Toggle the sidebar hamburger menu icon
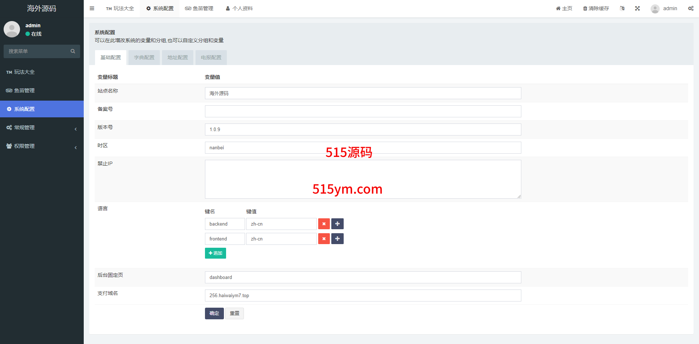This screenshot has height=344, width=699. coord(92,8)
